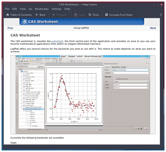Go to Table of Contents
Screen dimensions: 166x152
point(19,15)
